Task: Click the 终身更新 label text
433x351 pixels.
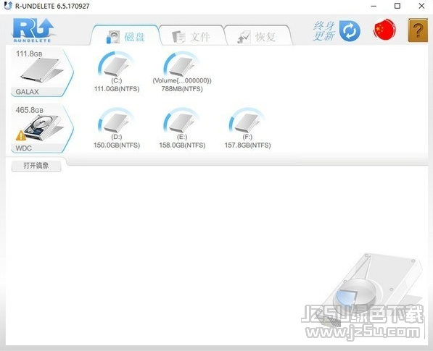Action: 324,31
